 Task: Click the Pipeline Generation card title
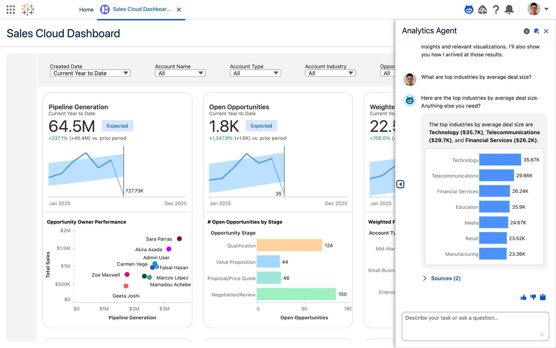click(78, 107)
